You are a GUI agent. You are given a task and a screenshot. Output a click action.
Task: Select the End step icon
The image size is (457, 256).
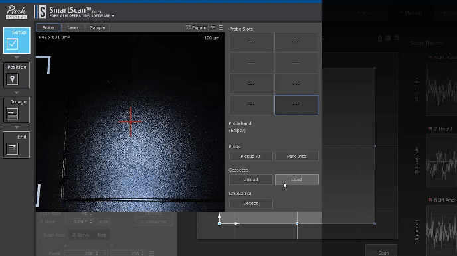[12, 149]
